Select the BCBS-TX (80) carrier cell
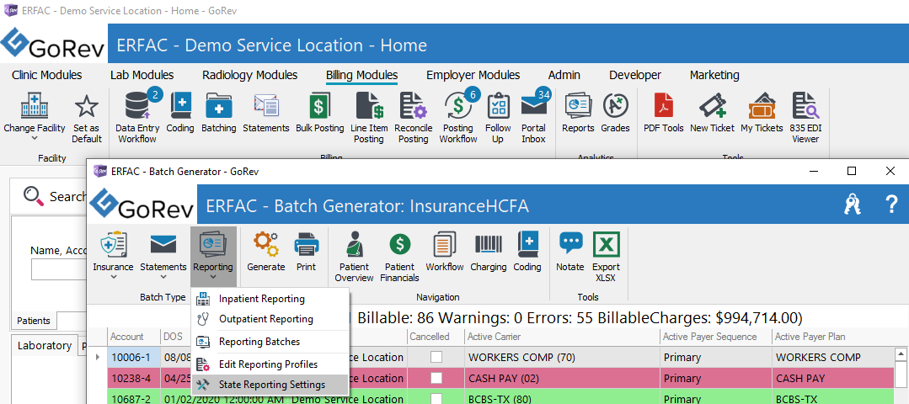The image size is (909, 404). coord(562,398)
